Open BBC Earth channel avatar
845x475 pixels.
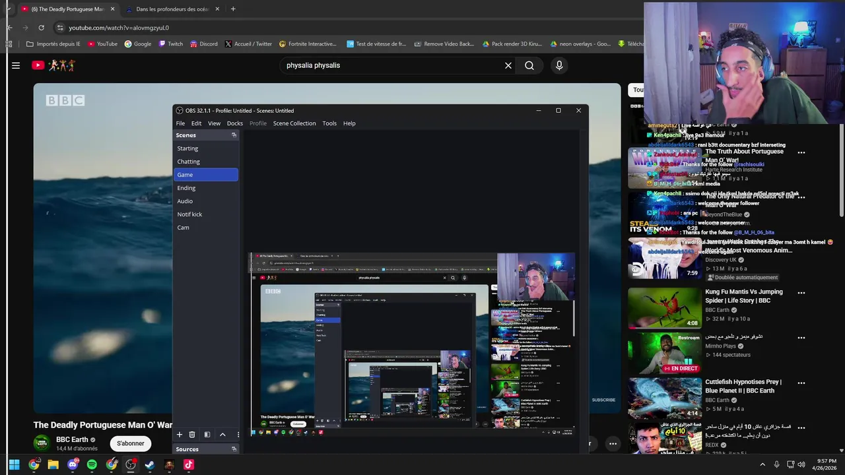(42, 443)
